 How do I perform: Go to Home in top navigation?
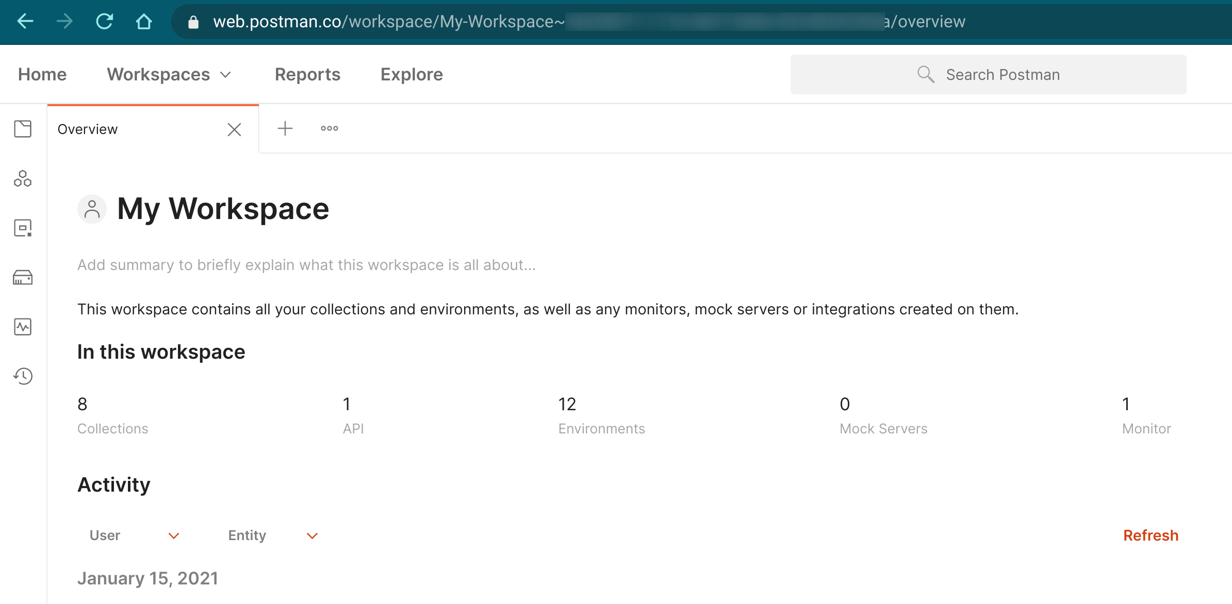click(x=42, y=74)
